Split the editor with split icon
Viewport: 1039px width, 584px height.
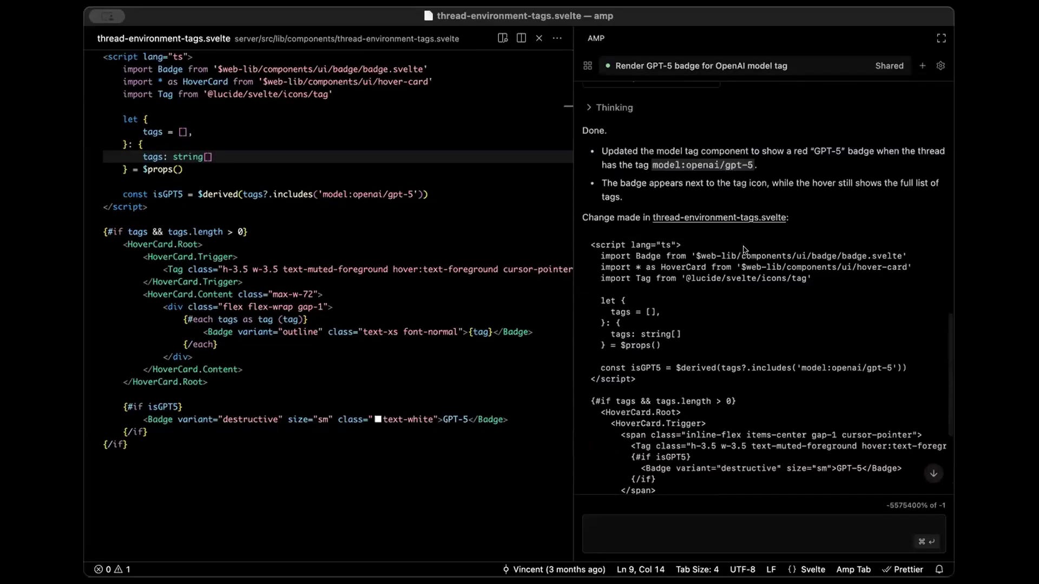[x=521, y=38]
